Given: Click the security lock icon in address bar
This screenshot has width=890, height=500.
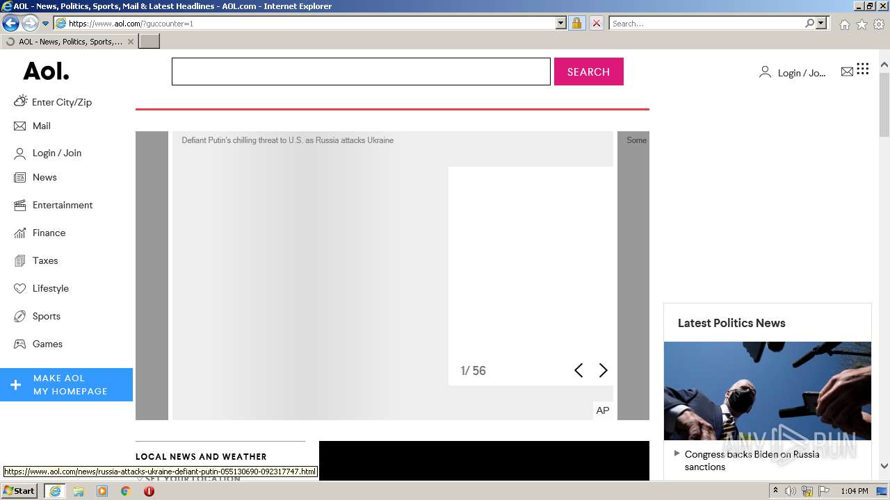Looking at the screenshot, I should coord(576,23).
